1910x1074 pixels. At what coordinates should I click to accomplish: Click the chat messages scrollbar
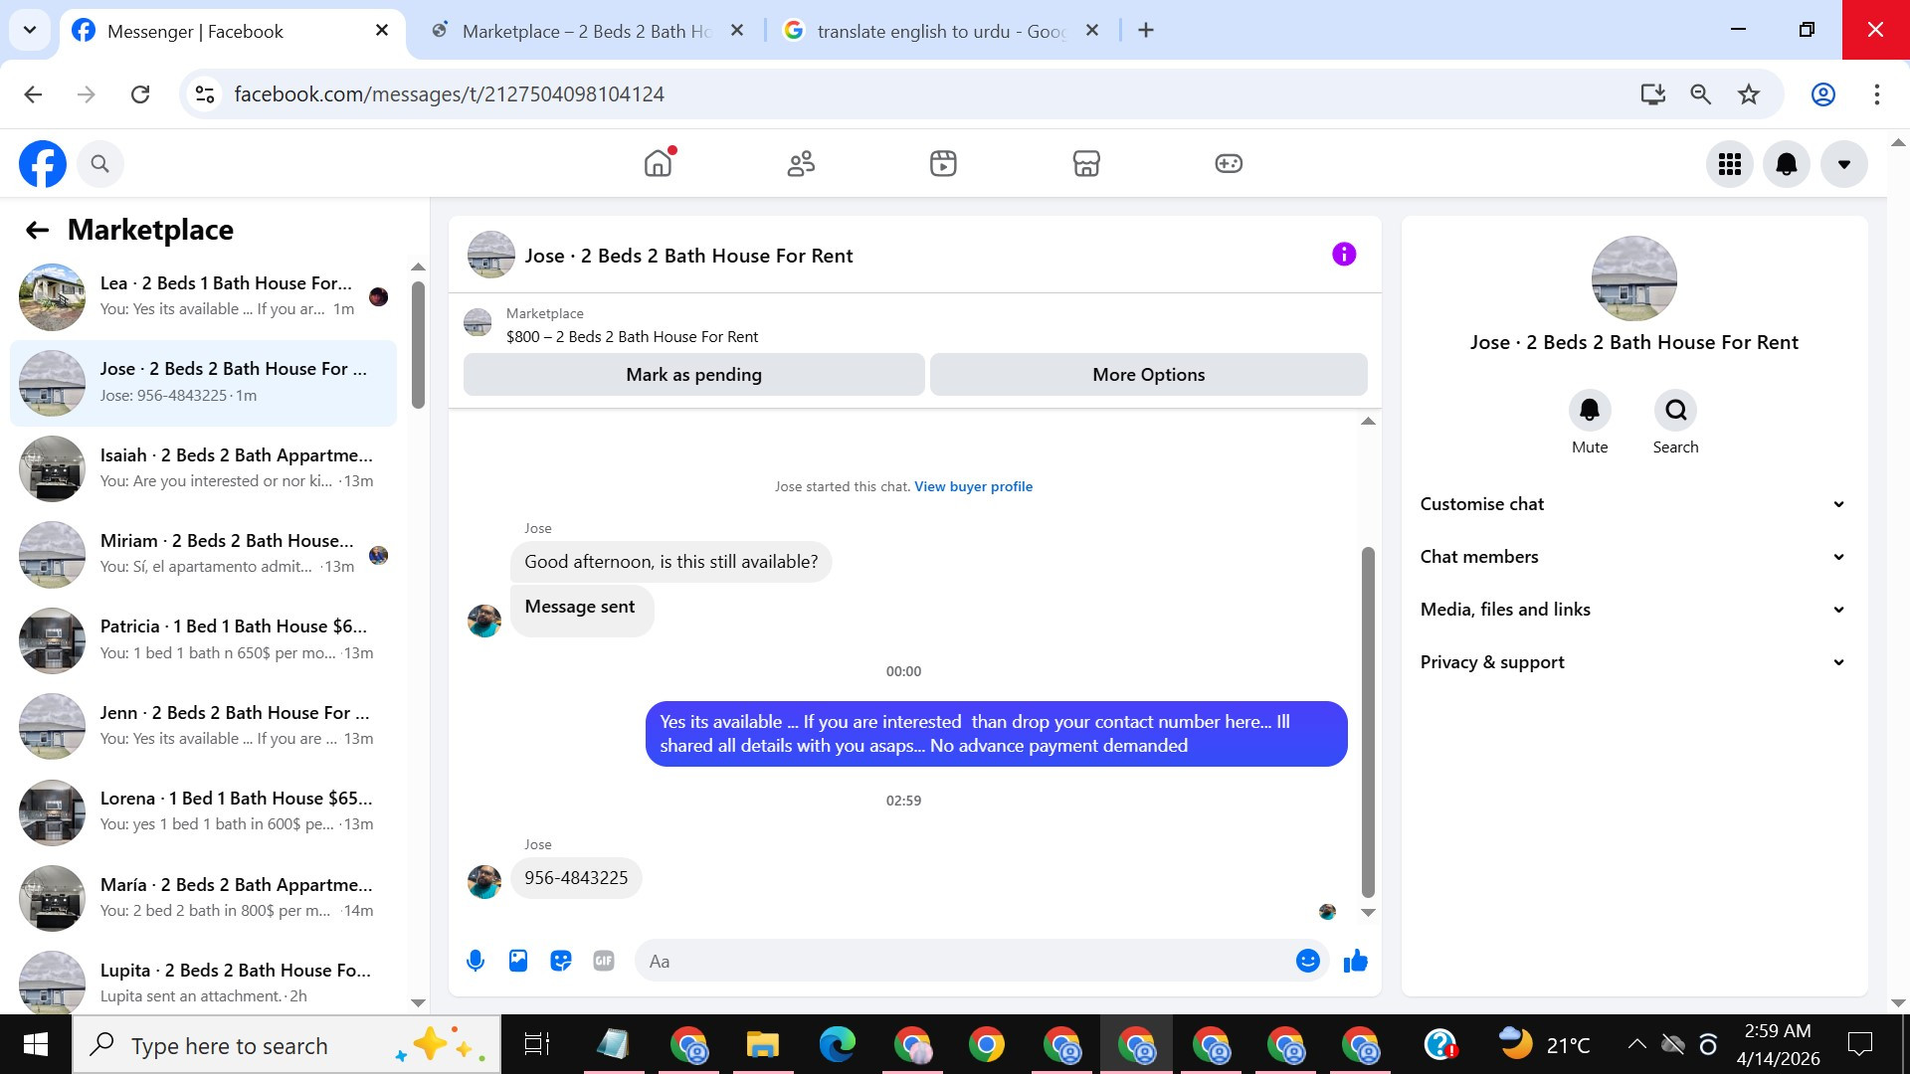[1368, 721]
